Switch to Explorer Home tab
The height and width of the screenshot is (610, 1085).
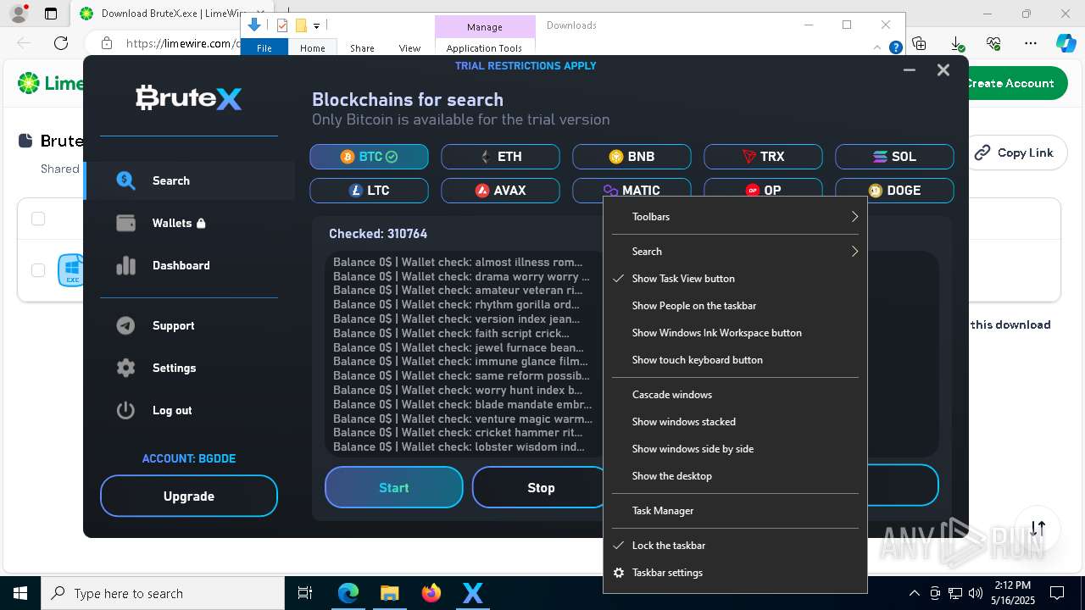[312, 48]
